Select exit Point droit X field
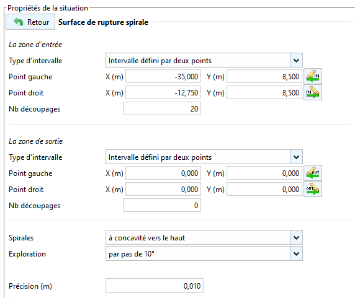Image resolution: width=355 pixels, height=298 pixels. [x=163, y=189]
